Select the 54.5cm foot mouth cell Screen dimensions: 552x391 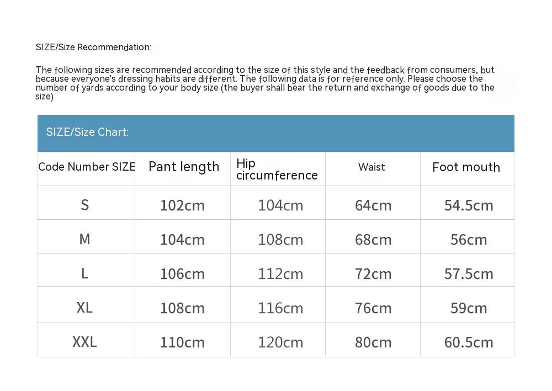click(x=469, y=205)
